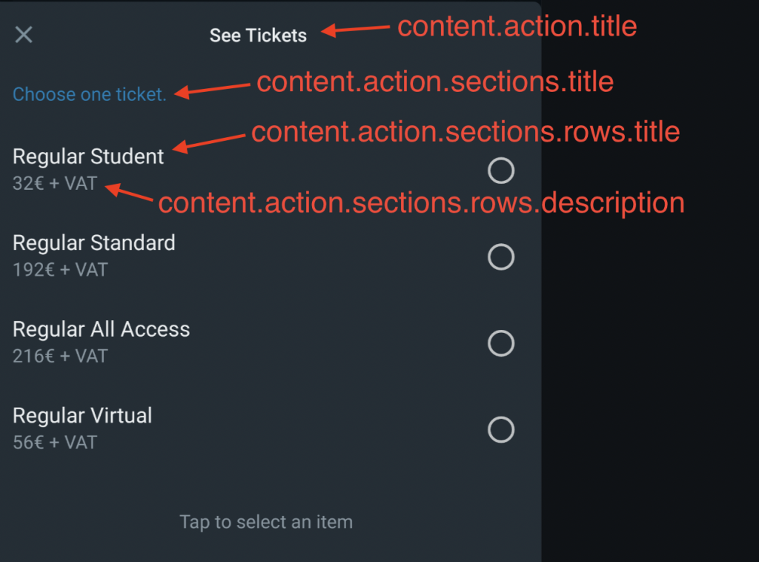Click the Regular Standard ticket title
The image size is (759, 562).
pyautogui.click(x=94, y=243)
